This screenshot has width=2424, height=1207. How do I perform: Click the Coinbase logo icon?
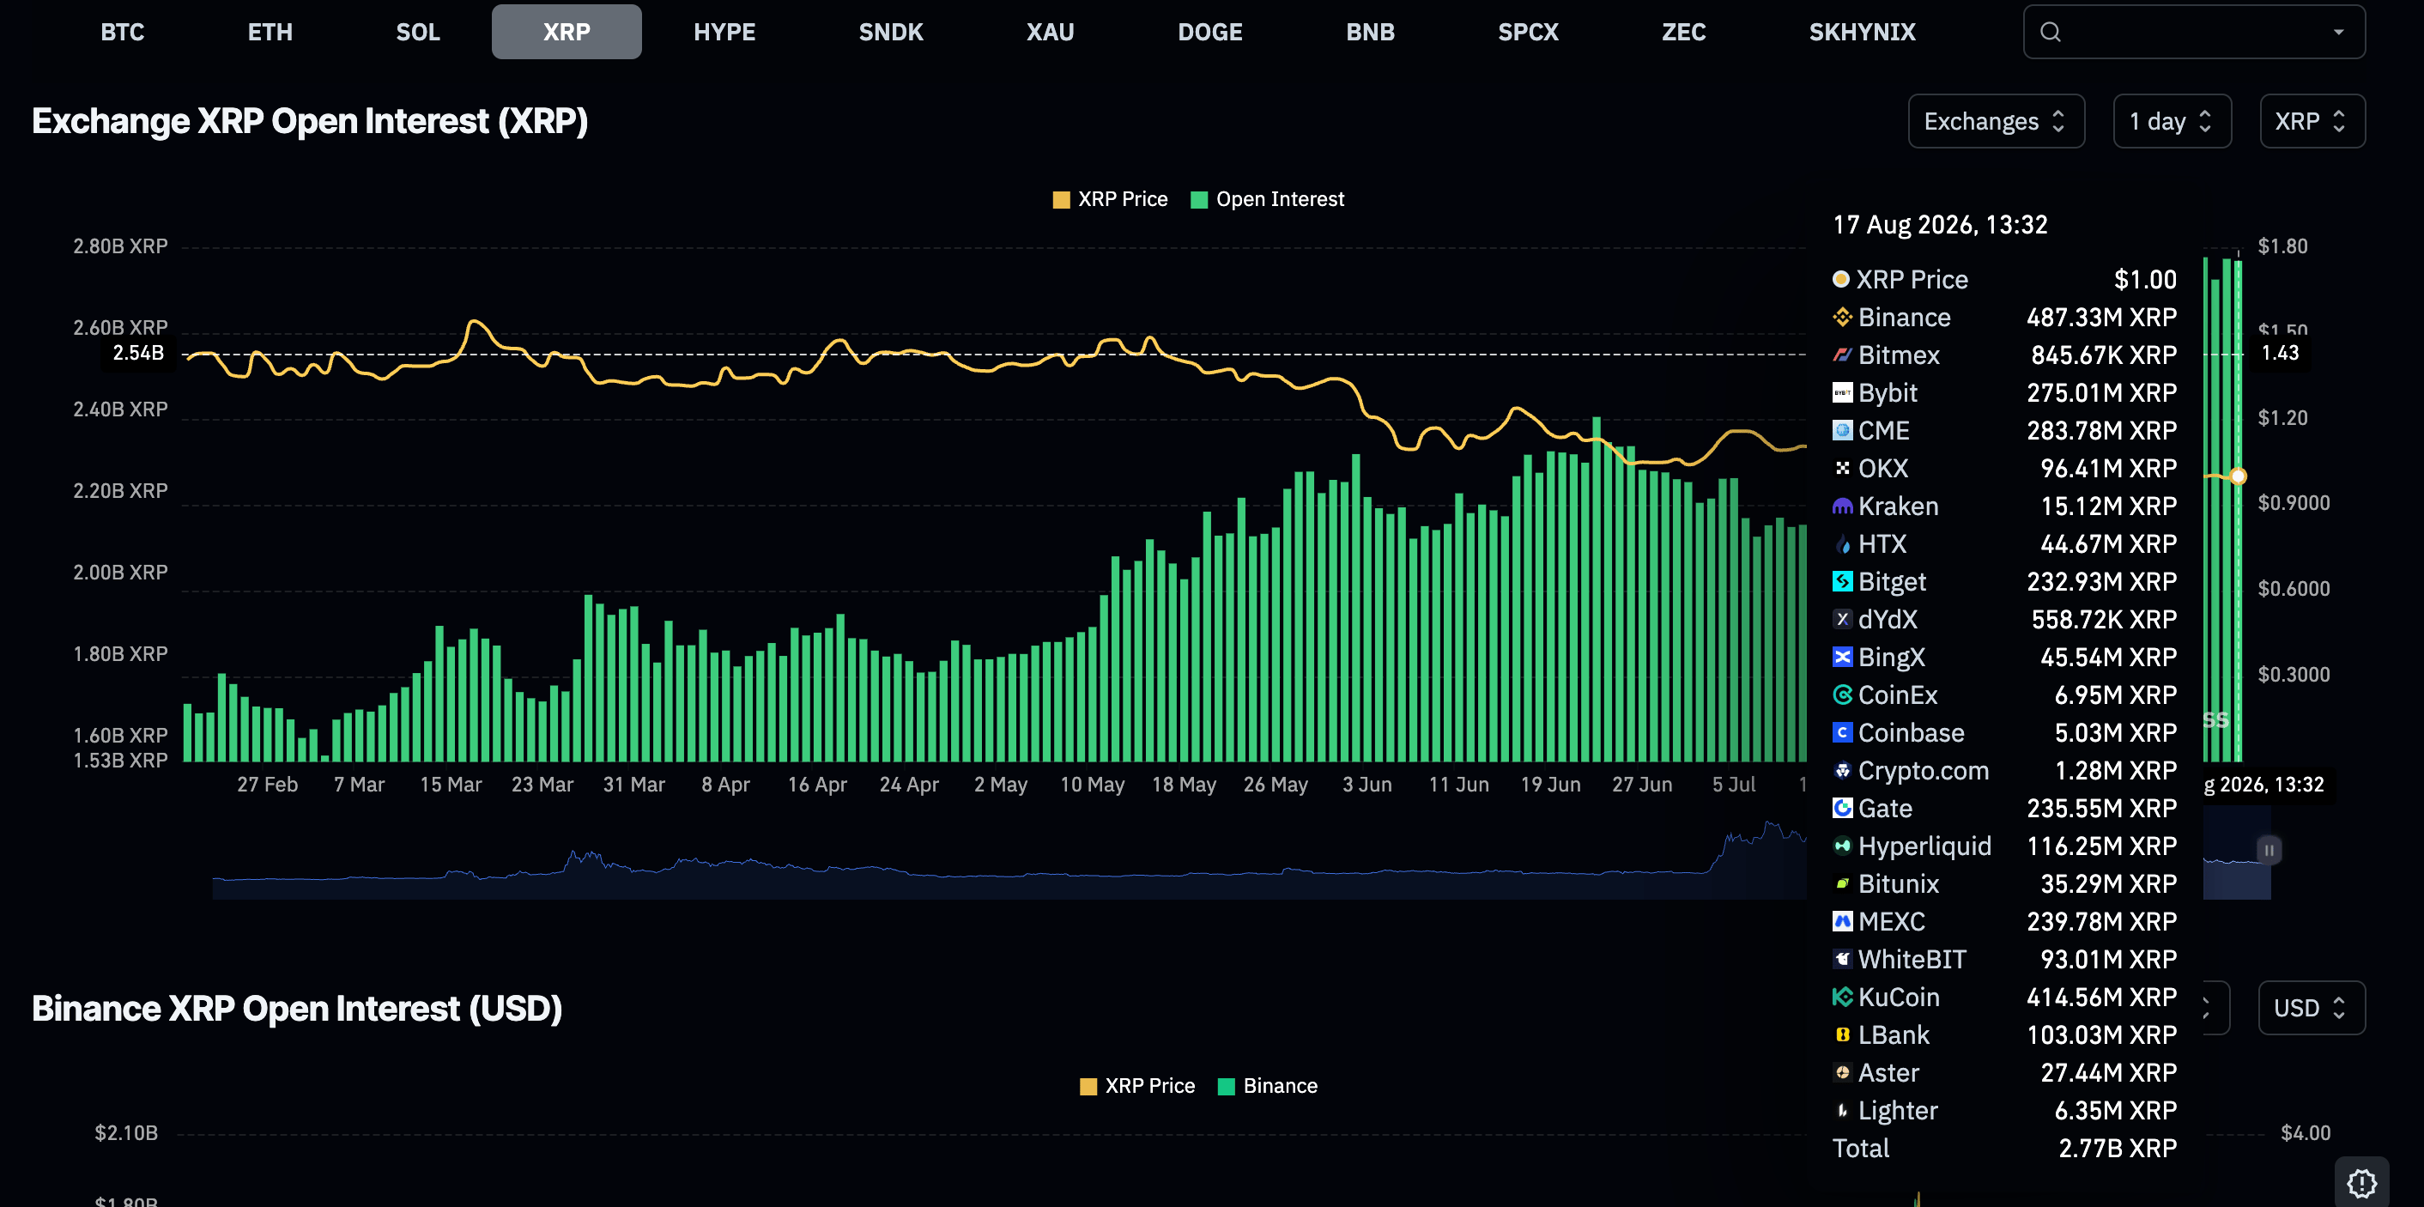coord(1843,732)
